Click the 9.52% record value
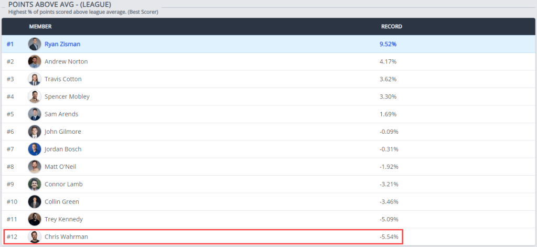 click(388, 44)
